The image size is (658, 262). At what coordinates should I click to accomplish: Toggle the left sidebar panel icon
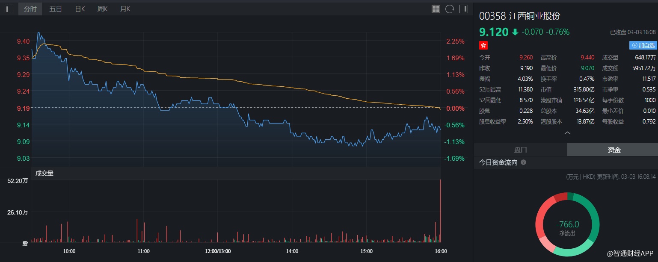(9, 9)
